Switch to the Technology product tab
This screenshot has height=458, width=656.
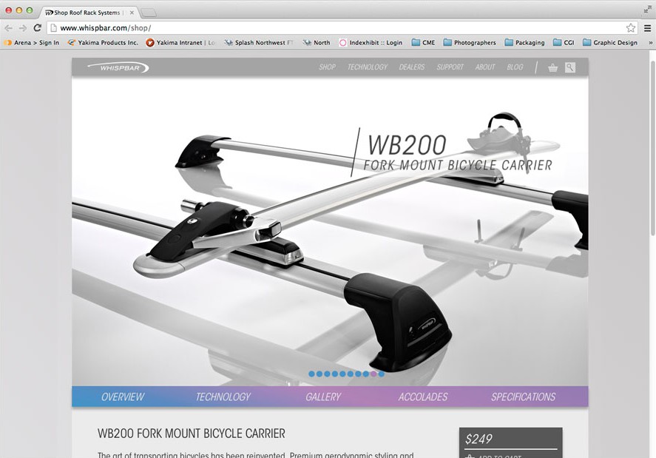tap(223, 397)
